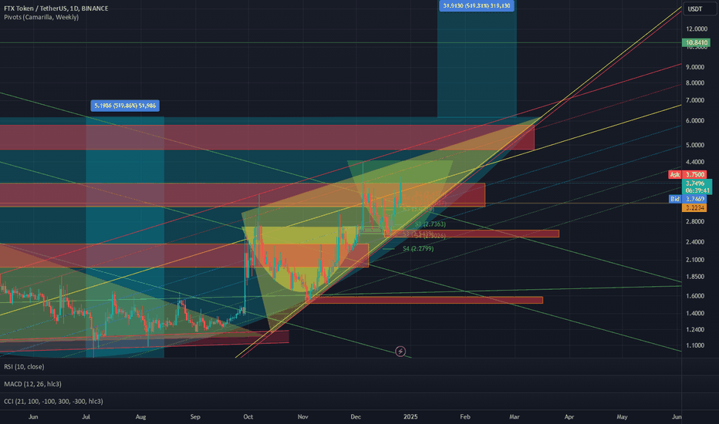719x424 pixels.
Task: Click the 7.0000 price axis value
Action: click(x=695, y=100)
